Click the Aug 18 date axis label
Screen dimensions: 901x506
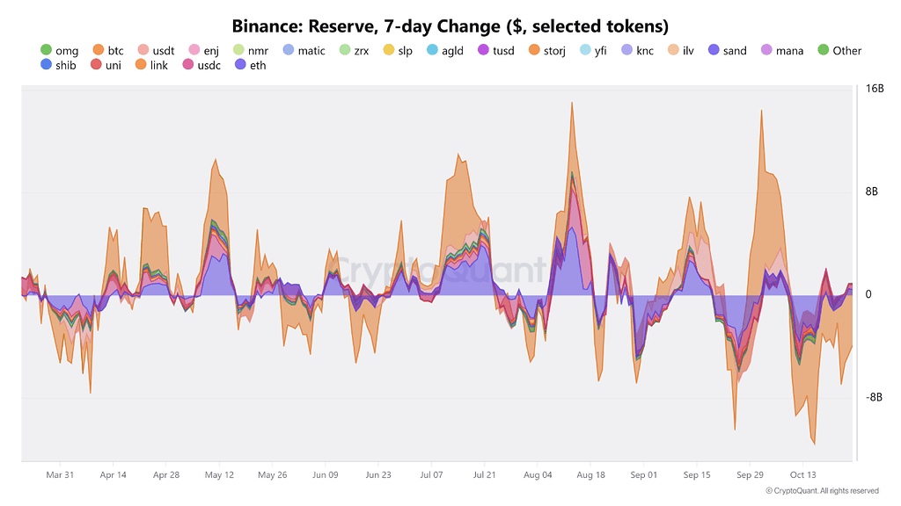pyautogui.click(x=590, y=474)
